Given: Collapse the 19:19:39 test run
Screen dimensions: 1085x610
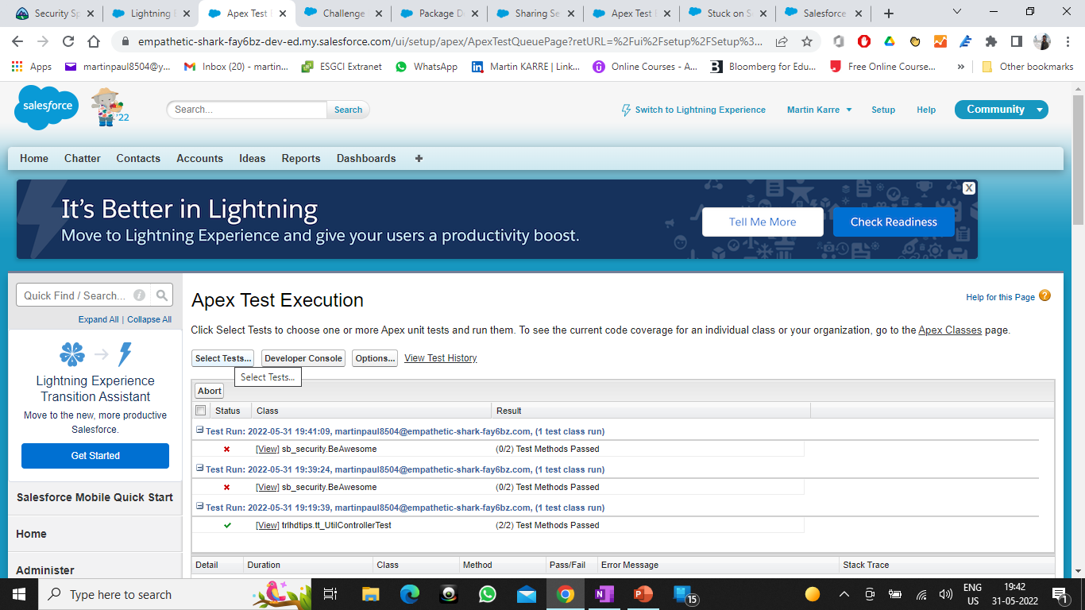Looking at the screenshot, I should (200, 507).
